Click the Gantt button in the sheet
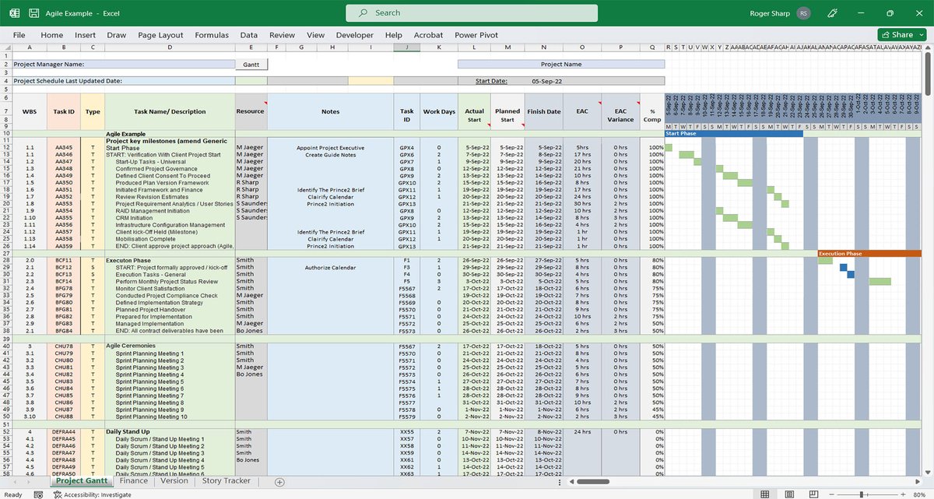Screen dimensions: 934x499 click(x=251, y=65)
